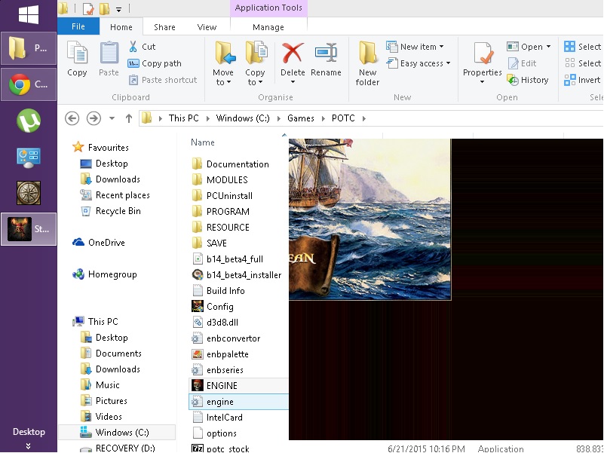Click the This PC breadcrumb
Viewport: 604px width, 453px height.
[x=184, y=118]
